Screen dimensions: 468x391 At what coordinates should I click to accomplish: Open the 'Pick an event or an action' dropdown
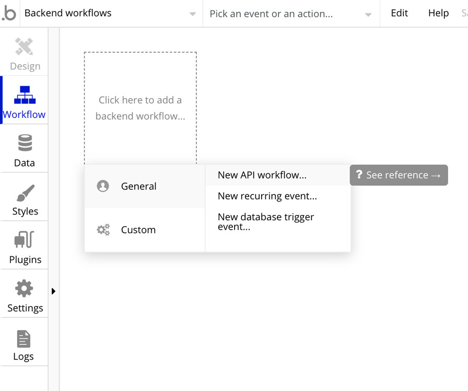[x=368, y=14]
